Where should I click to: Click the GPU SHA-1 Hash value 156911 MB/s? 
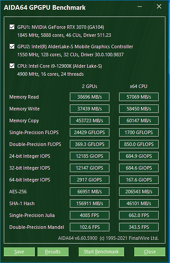point(90,203)
